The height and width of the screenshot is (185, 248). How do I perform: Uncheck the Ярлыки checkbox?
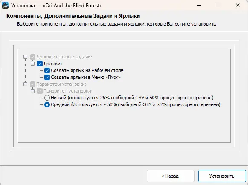click(40, 64)
